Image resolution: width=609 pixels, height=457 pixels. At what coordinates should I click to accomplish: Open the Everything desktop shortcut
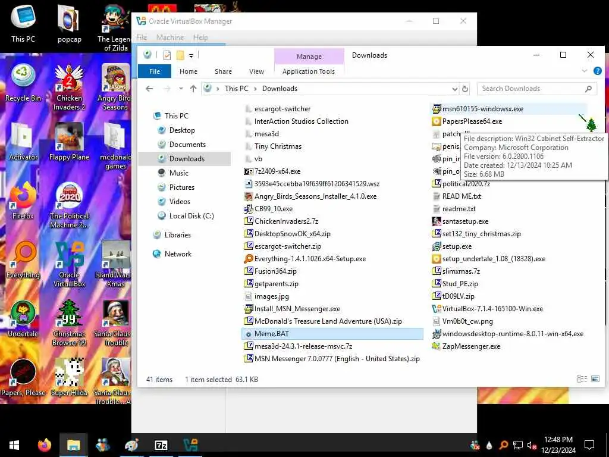(23, 260)
